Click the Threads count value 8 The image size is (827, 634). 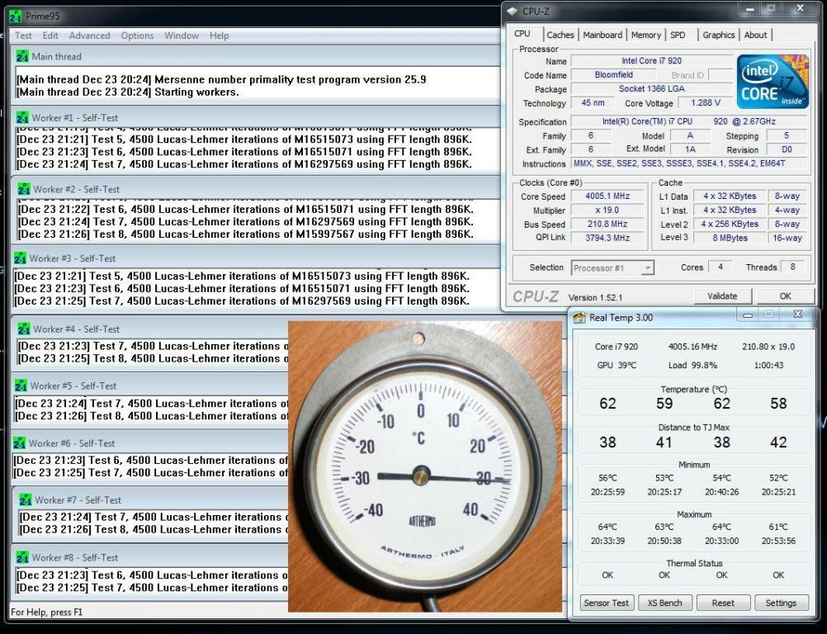pyautogui.click(x=792, y=267)
